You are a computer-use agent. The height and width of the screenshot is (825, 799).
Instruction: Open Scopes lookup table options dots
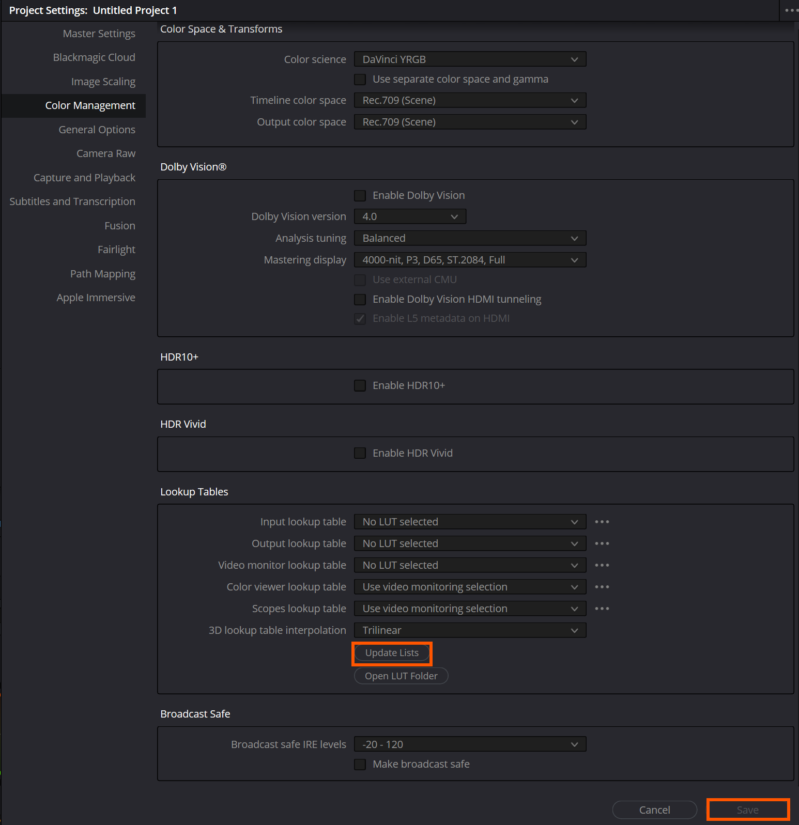(x=602, y=609)
